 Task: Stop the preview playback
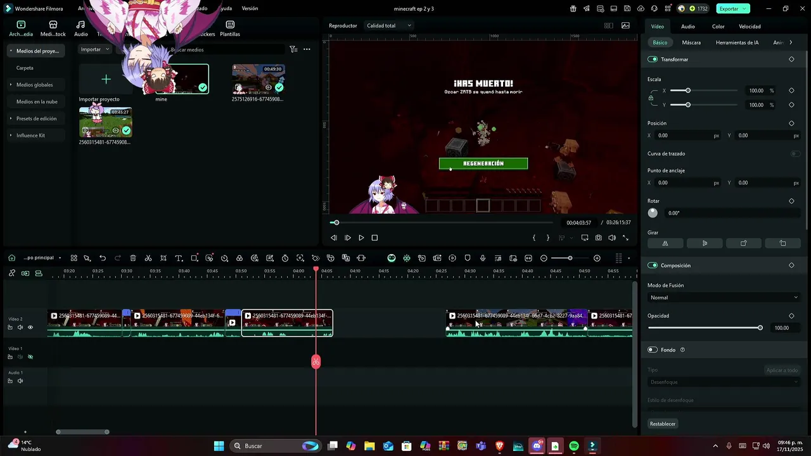(374, 238)
